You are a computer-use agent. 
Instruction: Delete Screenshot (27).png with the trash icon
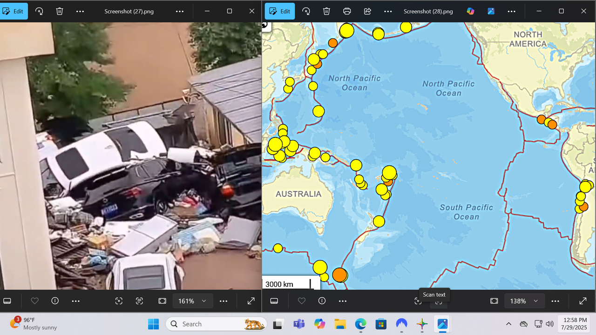click(x=60, y=11)
